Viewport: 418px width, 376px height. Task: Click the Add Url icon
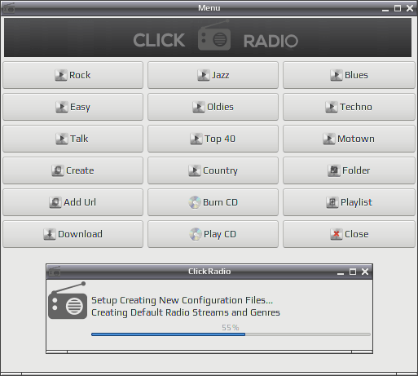55,202
